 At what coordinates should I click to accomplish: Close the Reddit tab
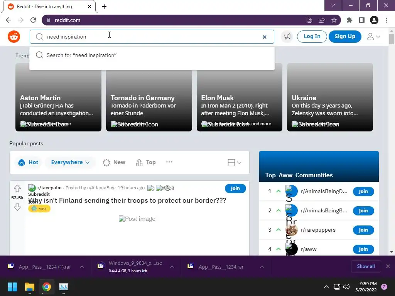coord(89,7)
